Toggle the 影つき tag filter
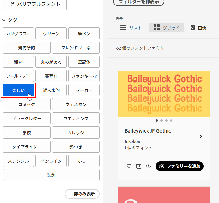This screenshot has width=219, height=203. click(x=76, y=147)
